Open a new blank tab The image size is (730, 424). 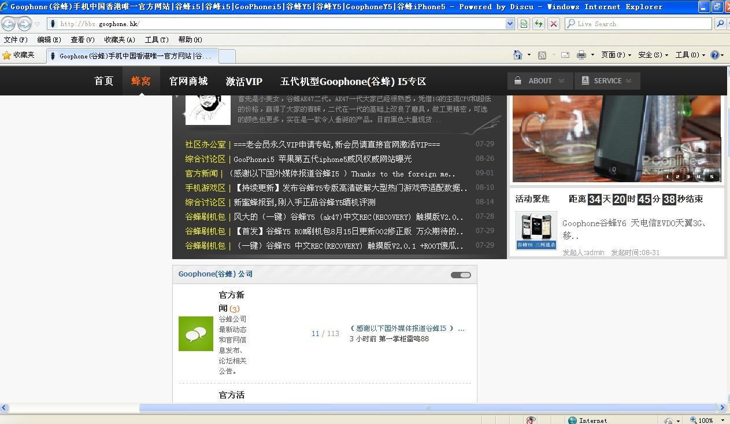click(227, 56)
